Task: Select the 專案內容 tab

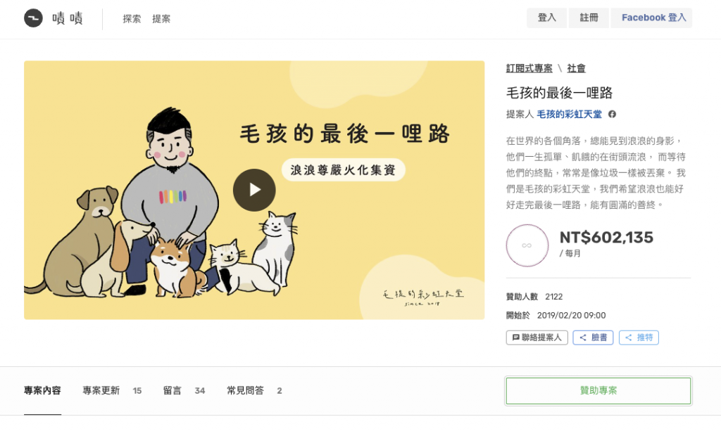Action: (x=42, y=391)
